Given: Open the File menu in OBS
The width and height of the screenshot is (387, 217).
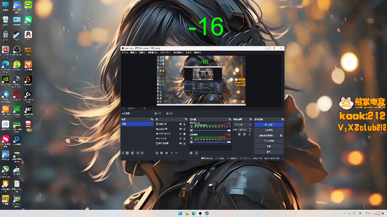Looking at the screenshot, I should [x=125, y=53].
